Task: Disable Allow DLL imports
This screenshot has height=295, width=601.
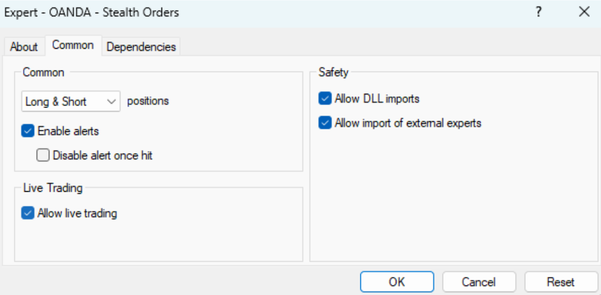Action: pyautogui.click(x=324, y=98)
